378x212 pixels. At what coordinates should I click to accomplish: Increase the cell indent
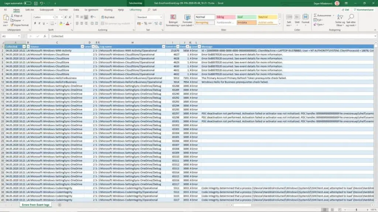96,23
